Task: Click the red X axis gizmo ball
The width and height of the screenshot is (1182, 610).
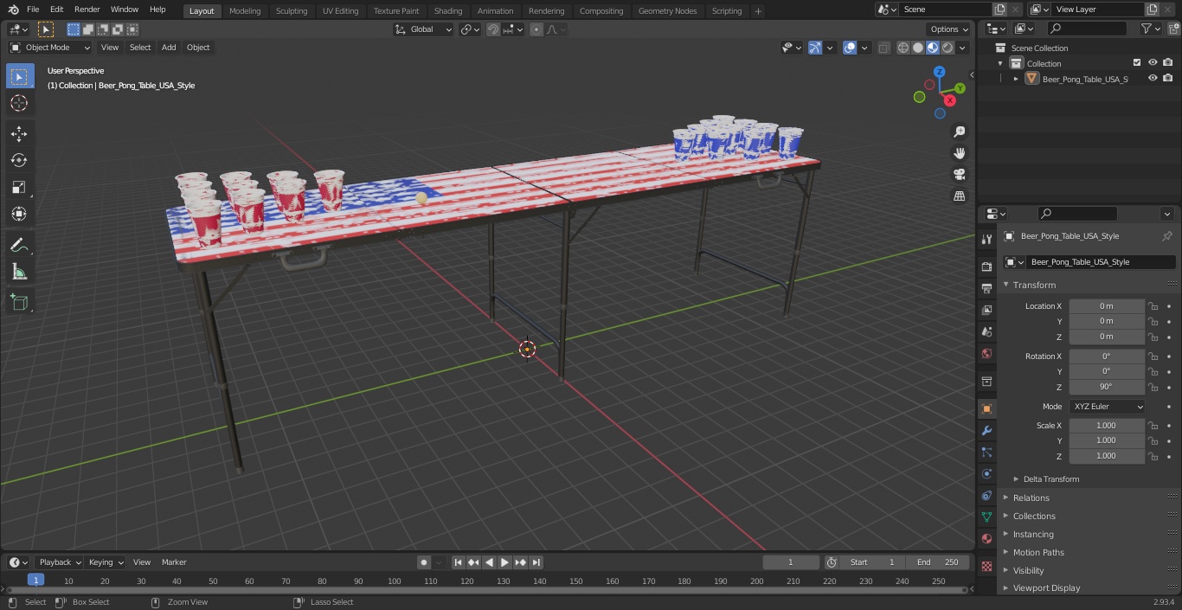Action: (x=950, y=100)
